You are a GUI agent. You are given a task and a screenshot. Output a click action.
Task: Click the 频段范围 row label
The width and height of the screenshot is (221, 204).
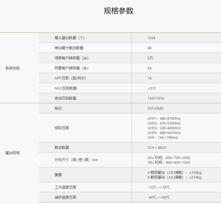[62, 128]
